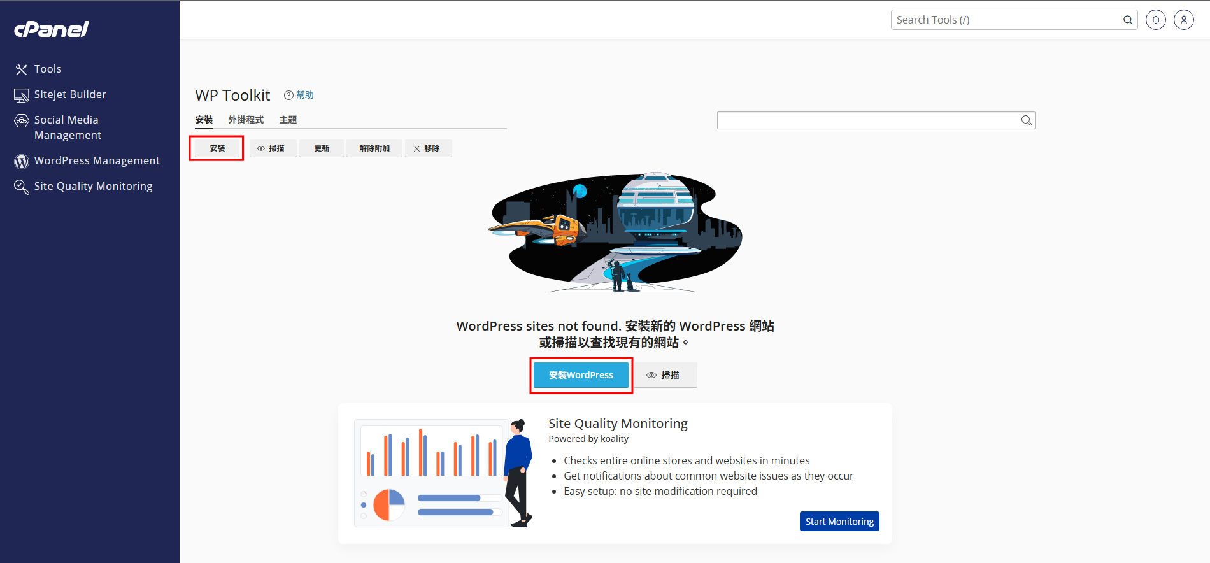Click 'Checks entire online stores' bullet text
The width and height of the screenshot is (1210, 563).
coord(687,460)
